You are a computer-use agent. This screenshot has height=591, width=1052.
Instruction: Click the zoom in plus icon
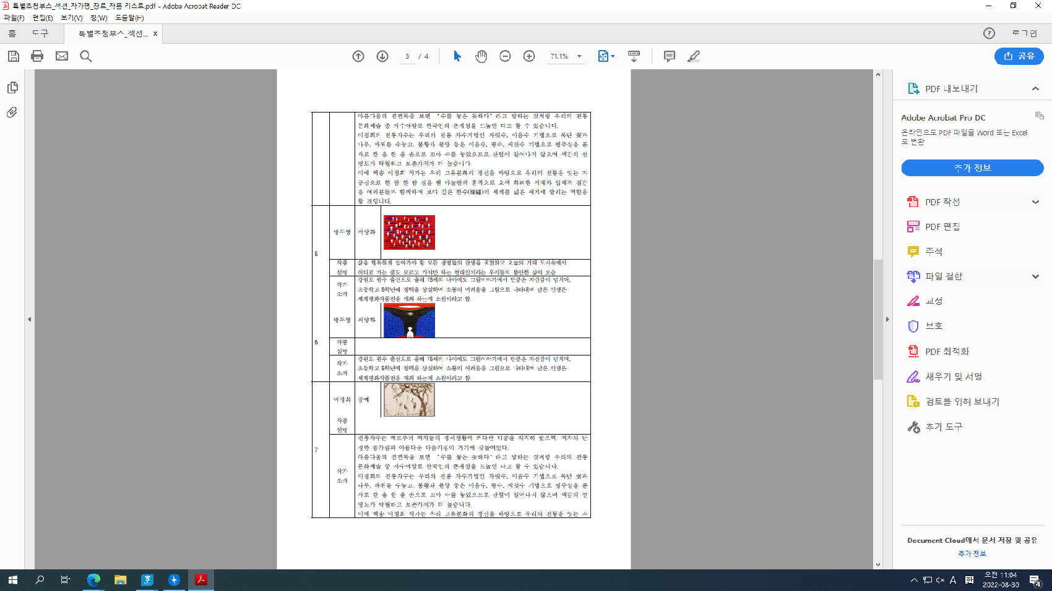point(529,56)
